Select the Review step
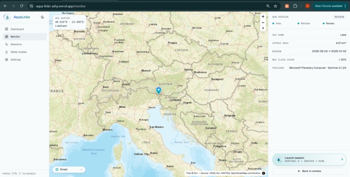Viewport: 350px width, 177px height. point(328,23)
